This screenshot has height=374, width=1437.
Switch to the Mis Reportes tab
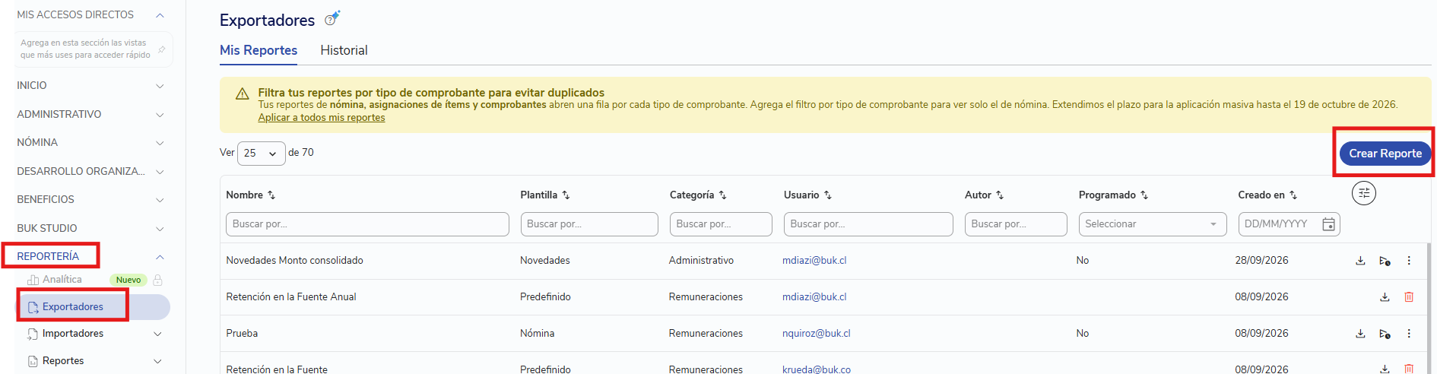(259, 50)
